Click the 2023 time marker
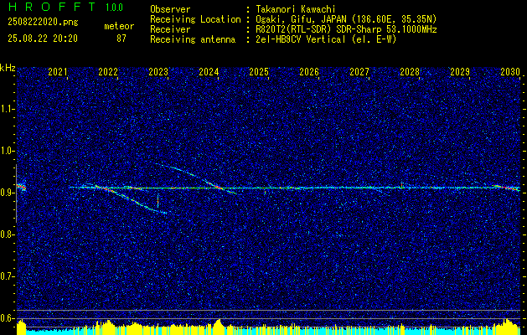The image size is (527, 335). pos(158,72)
